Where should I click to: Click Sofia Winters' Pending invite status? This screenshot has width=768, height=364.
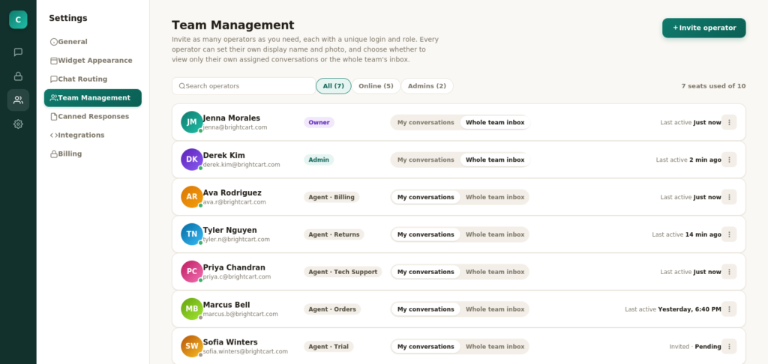tap(708, 346)
